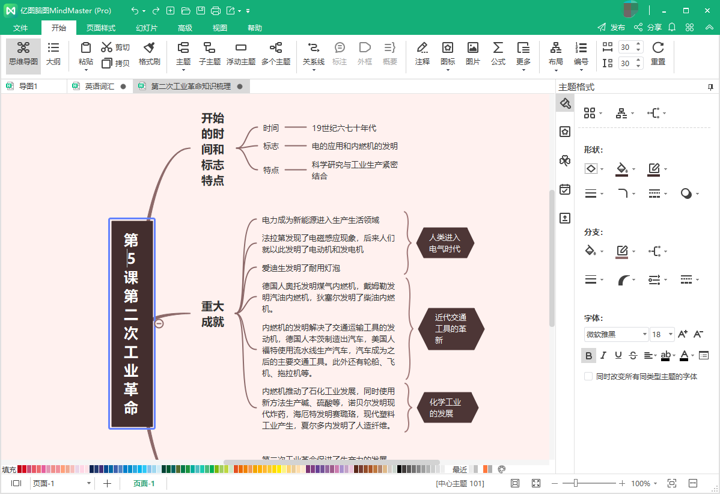Open the numbering (编号) options
Screen dimensions: 720x494
[581, 55]
